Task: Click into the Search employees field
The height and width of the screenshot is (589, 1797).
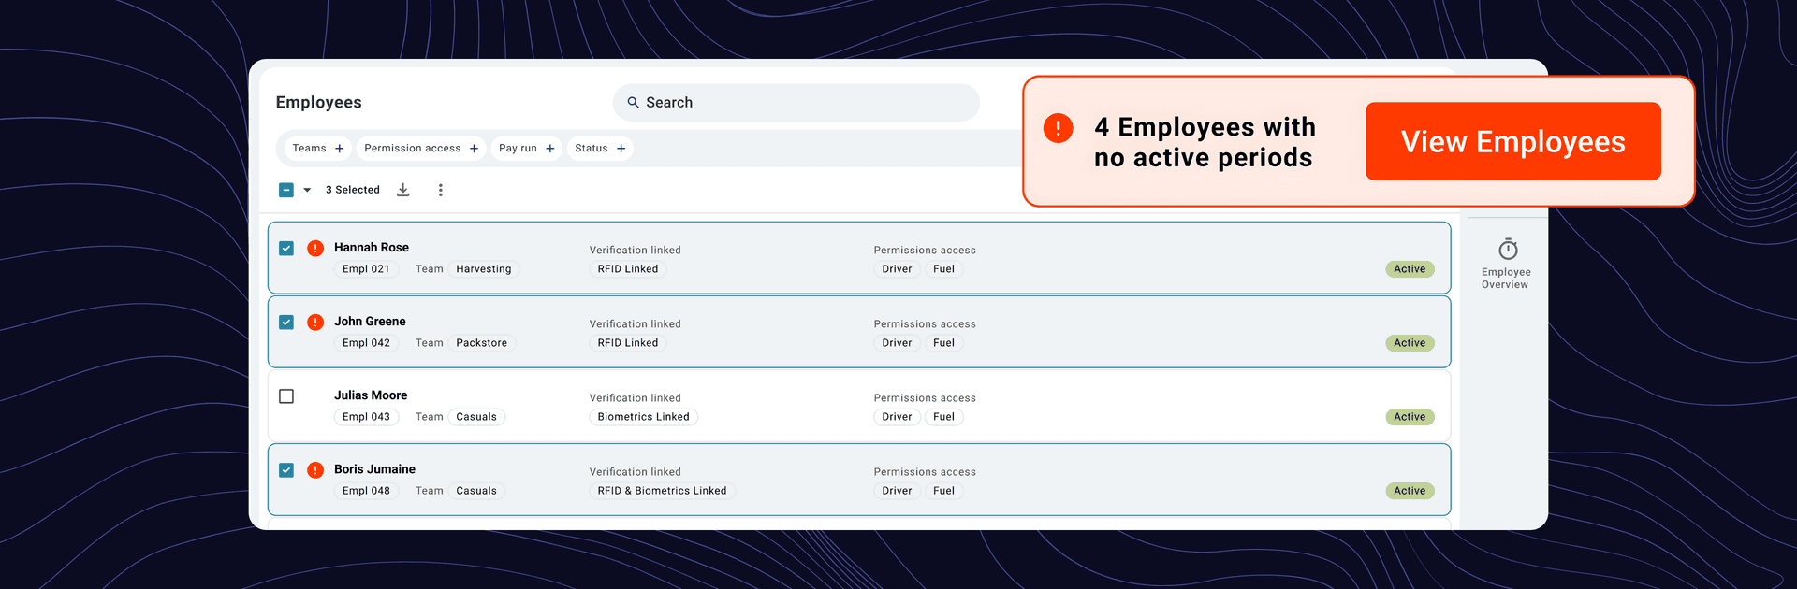Action: tap(805, 103)
